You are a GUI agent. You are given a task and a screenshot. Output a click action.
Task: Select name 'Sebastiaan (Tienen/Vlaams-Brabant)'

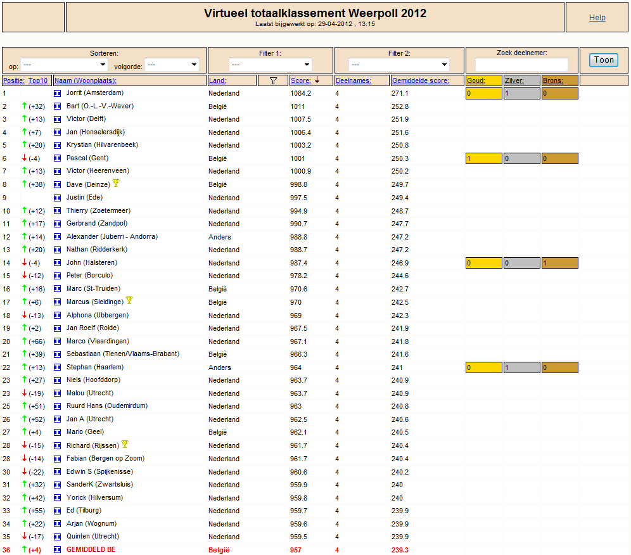pos(123,354)
